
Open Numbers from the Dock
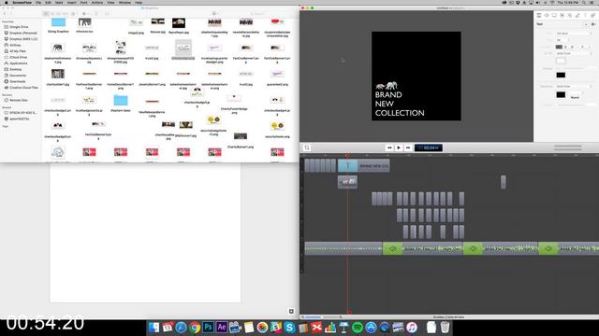[x=330, y=328]
